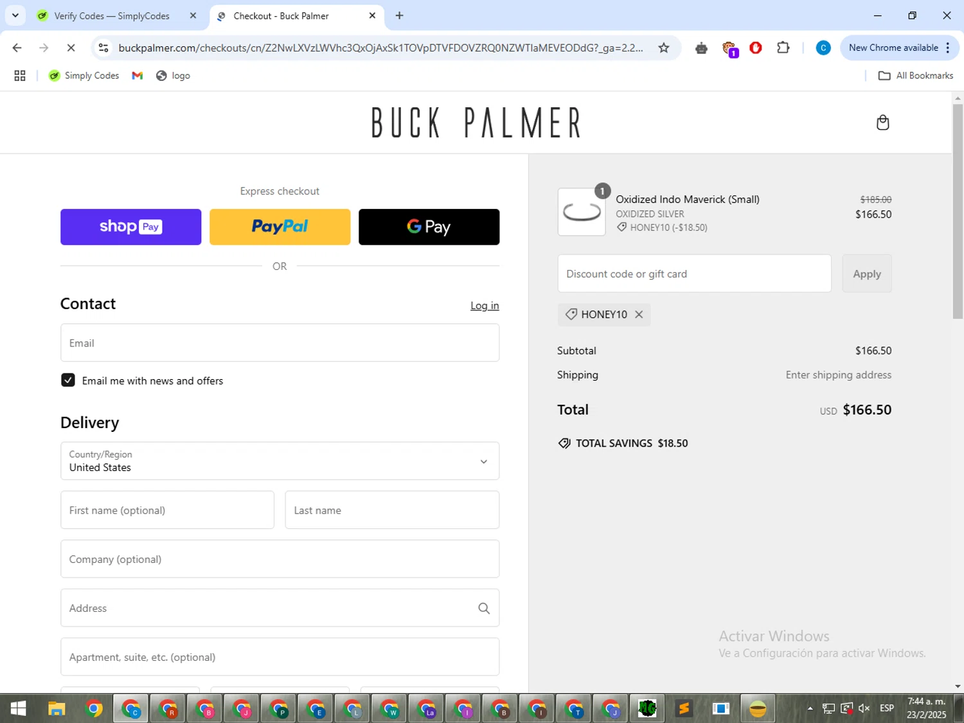Click the Apartment, suite, etc. field
The image size is (964, 723).
[x=280, y=657]
